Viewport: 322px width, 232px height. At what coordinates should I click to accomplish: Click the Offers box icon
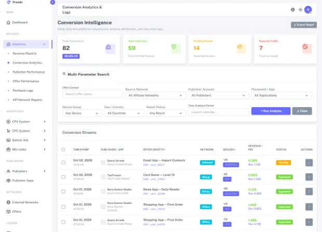click(8, 211)
